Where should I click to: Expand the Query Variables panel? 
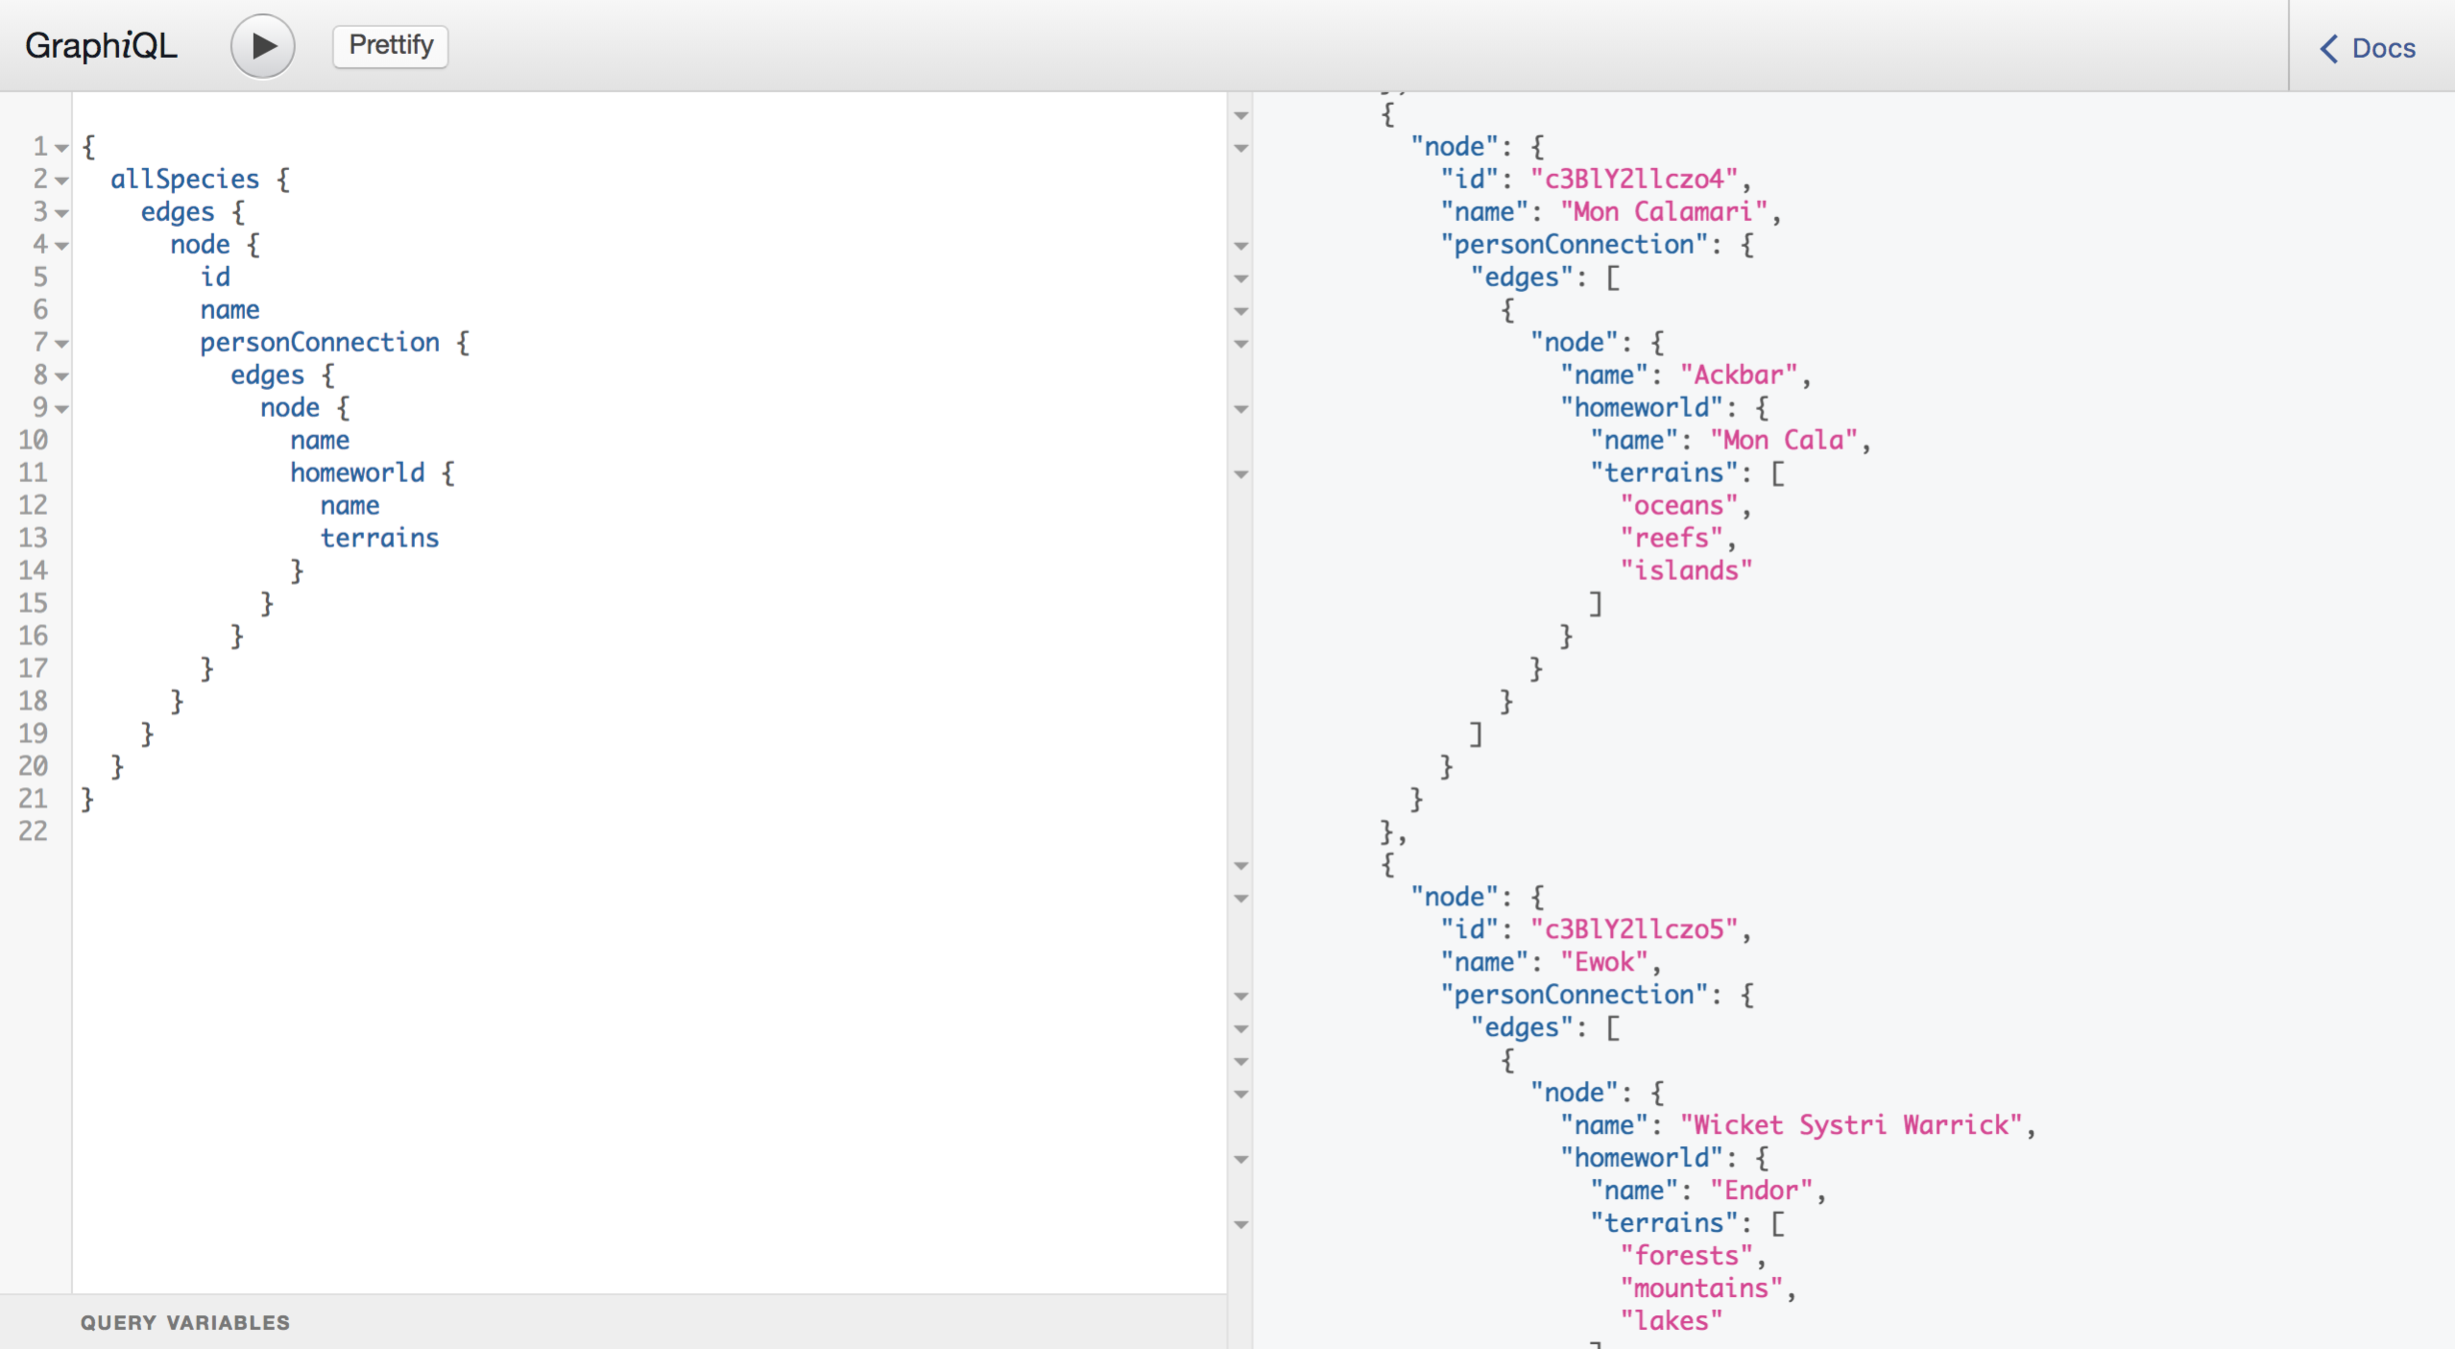[x=185, y=1322]
